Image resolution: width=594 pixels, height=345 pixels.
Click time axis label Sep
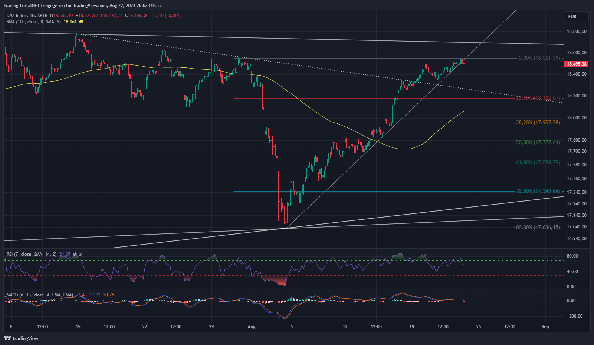pos(545,327)
